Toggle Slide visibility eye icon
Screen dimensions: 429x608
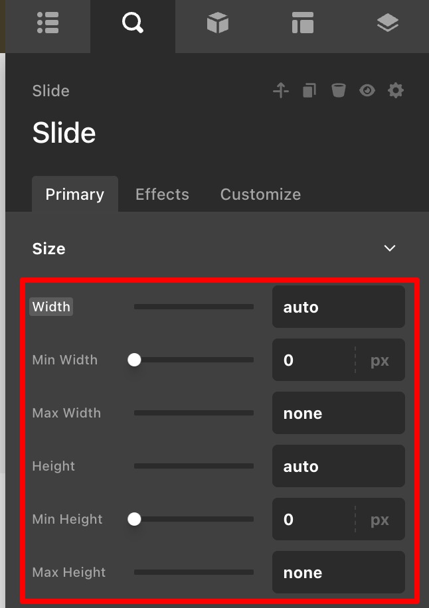pyautogui.click(x=367, y=90)
